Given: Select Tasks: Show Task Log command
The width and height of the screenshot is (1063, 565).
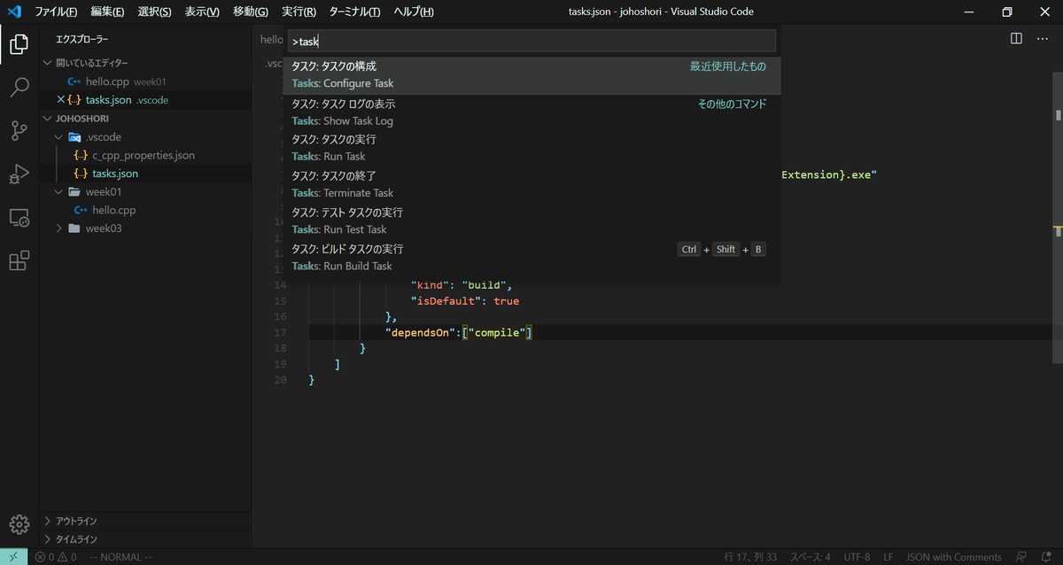Looking at the screenshot, I should coord(531,112).
